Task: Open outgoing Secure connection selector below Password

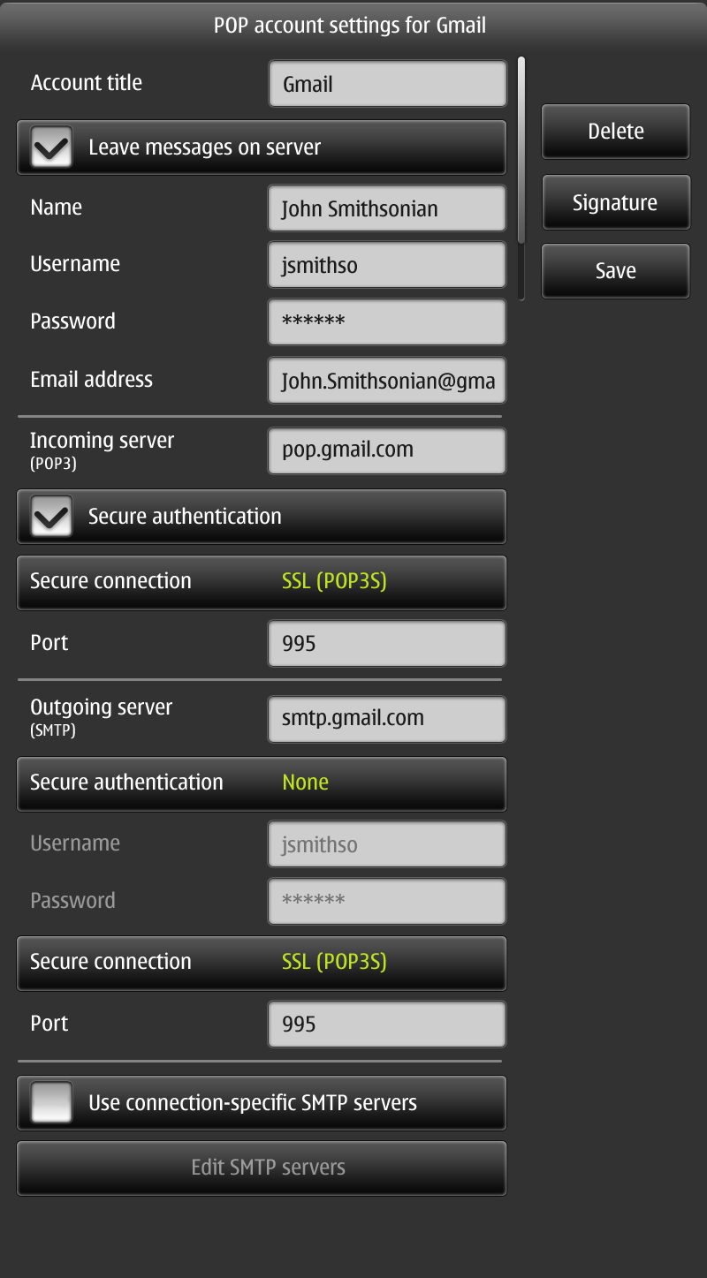Action: (x=262, y=963)
